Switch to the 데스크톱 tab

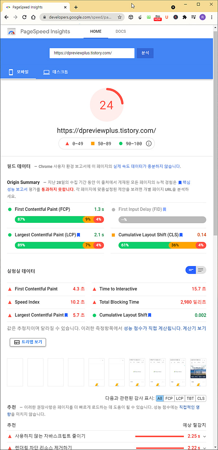point(56,72)
